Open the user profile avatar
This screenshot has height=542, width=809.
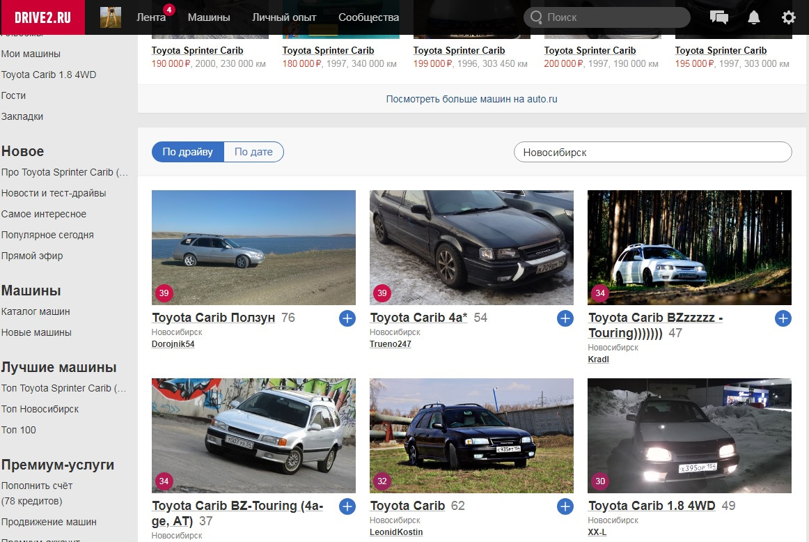coord(111,17)
